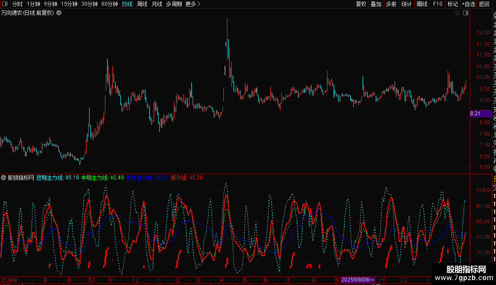
Task: Select the 60分钟 period tab
Action: (x=109, y=4)
